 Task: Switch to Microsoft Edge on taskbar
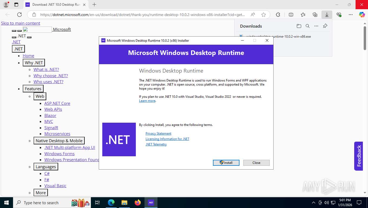[111, 203]
